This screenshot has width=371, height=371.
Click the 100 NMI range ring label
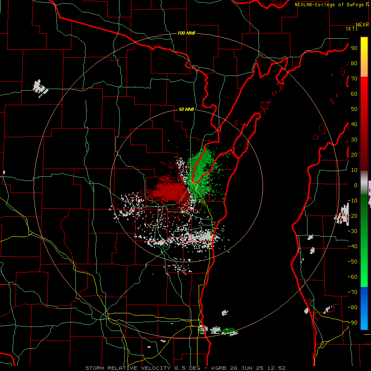[x=186, y=33]
